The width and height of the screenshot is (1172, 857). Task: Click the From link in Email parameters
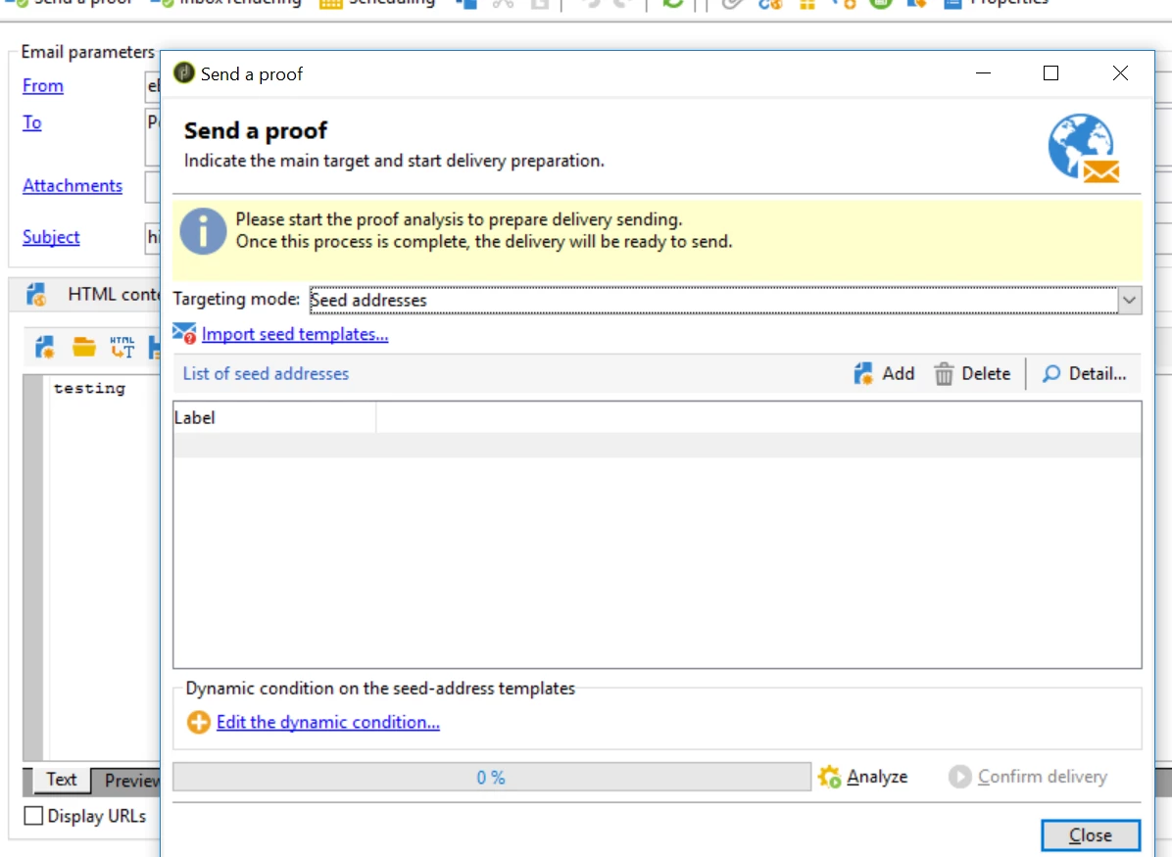(x=42, y=86)
